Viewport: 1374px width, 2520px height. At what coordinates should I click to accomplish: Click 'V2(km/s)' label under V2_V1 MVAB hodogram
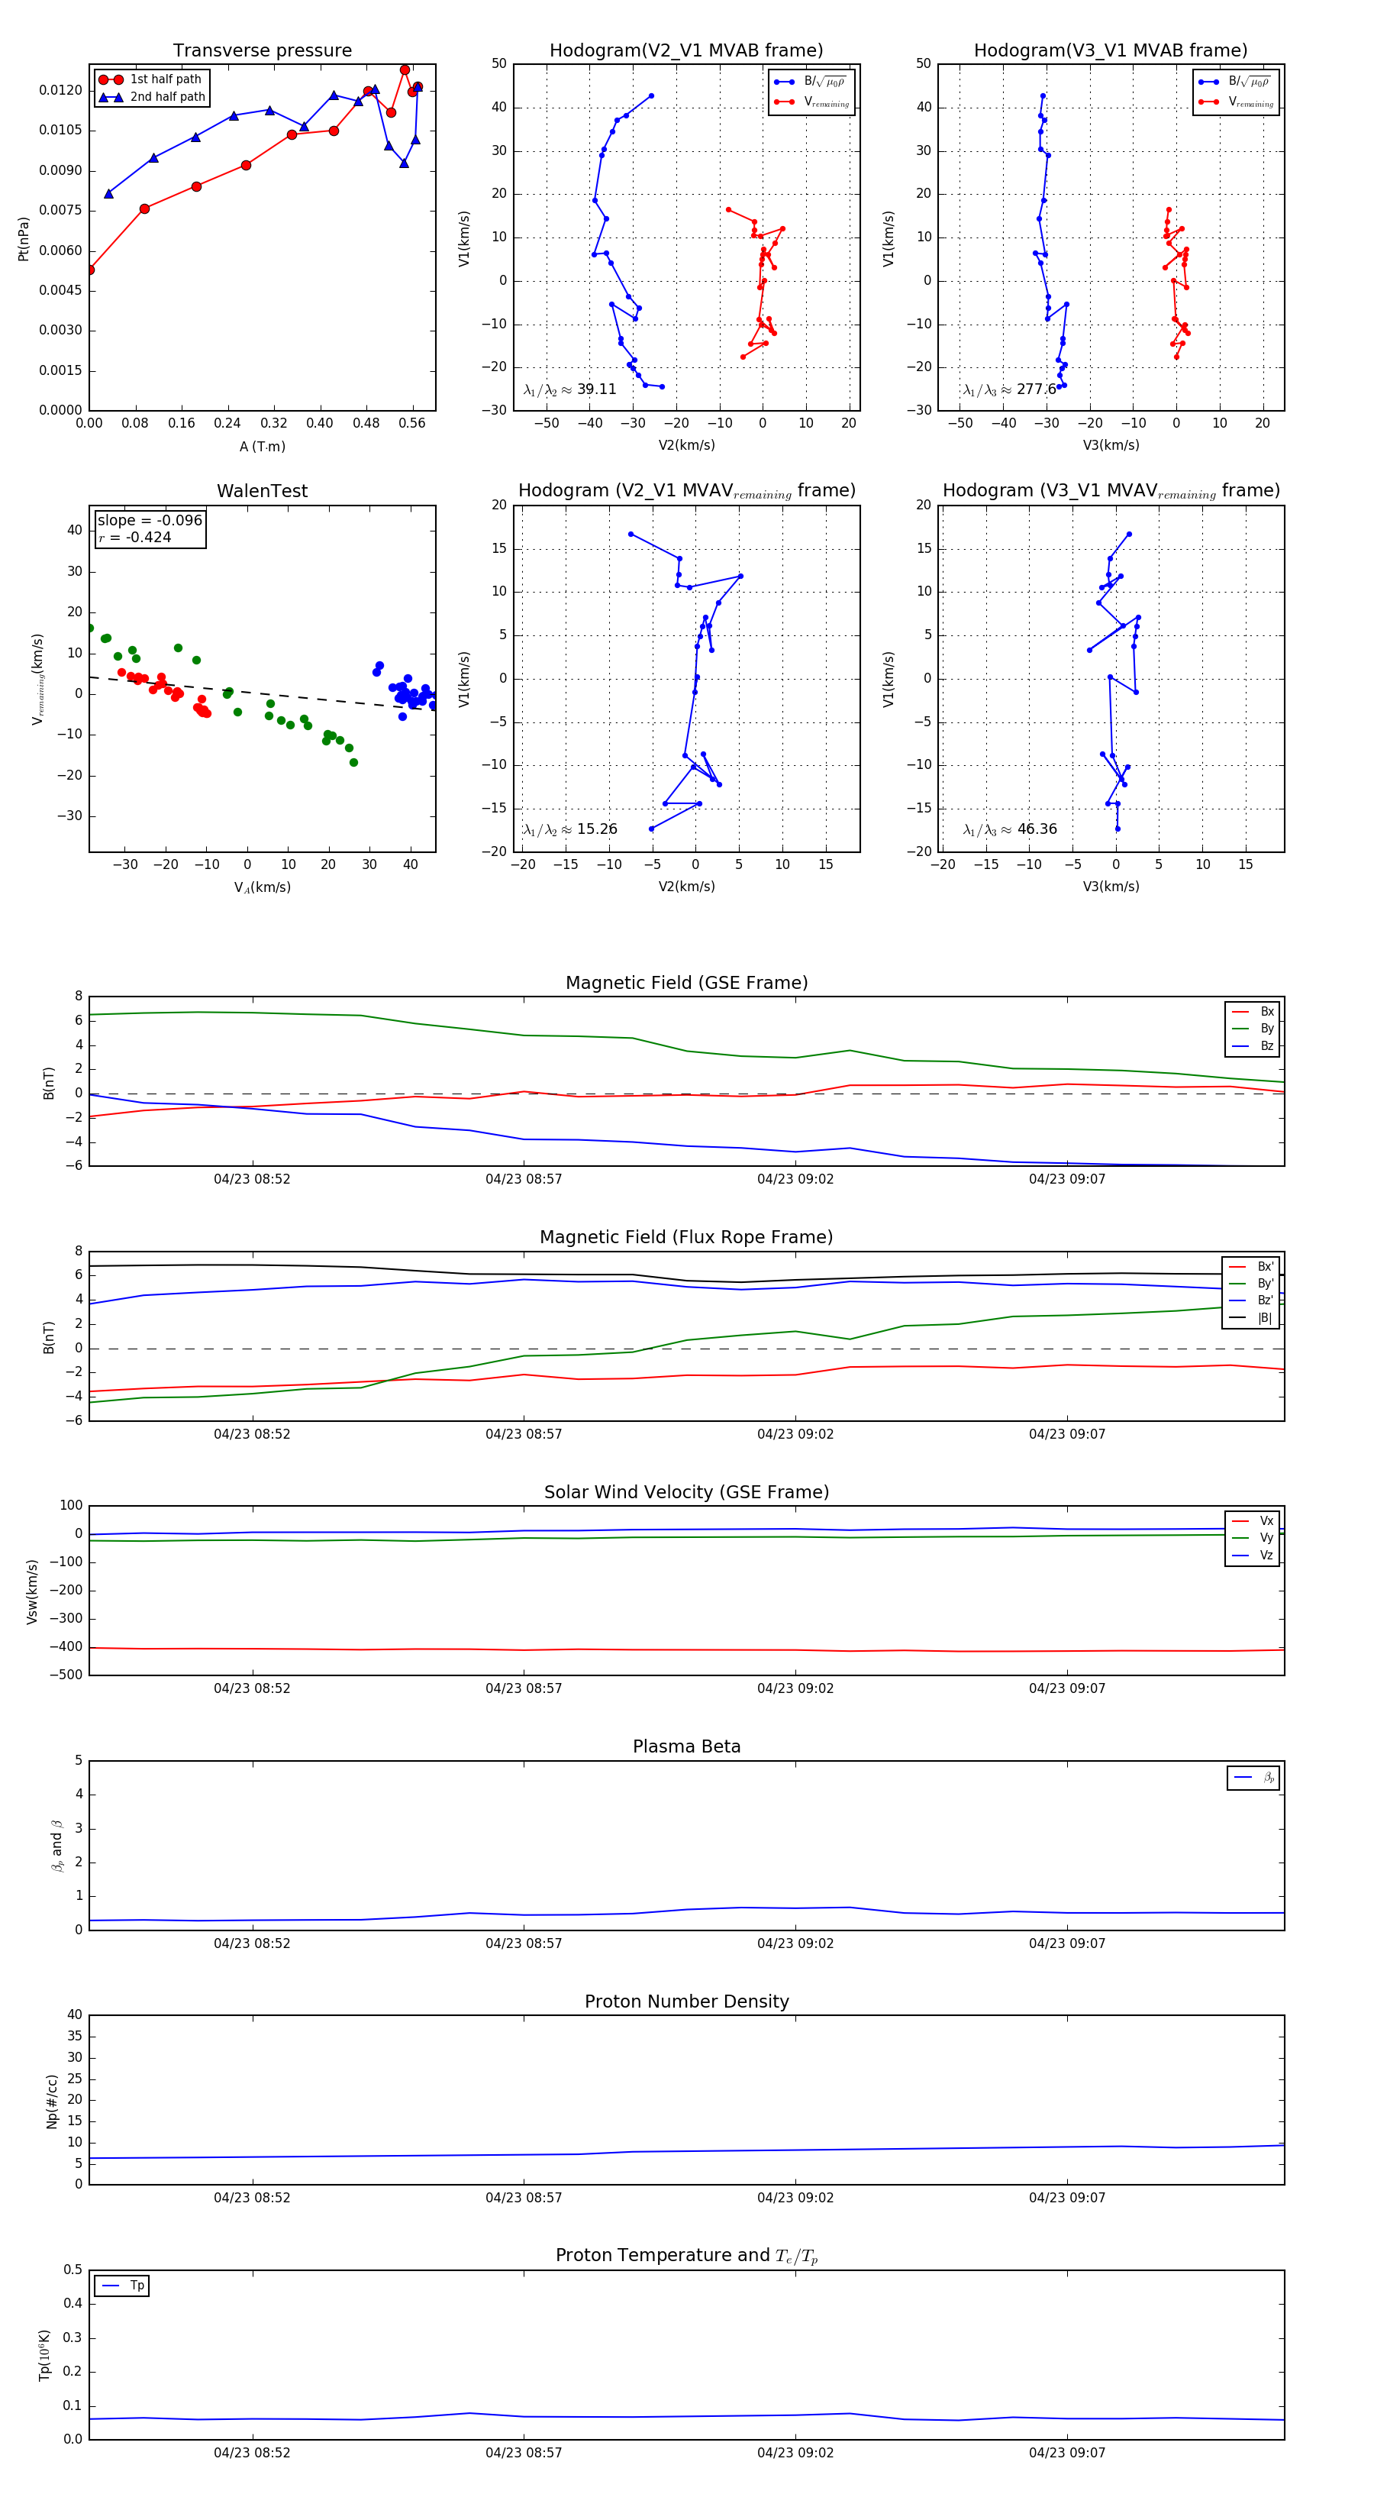click(x=686, y=446)
